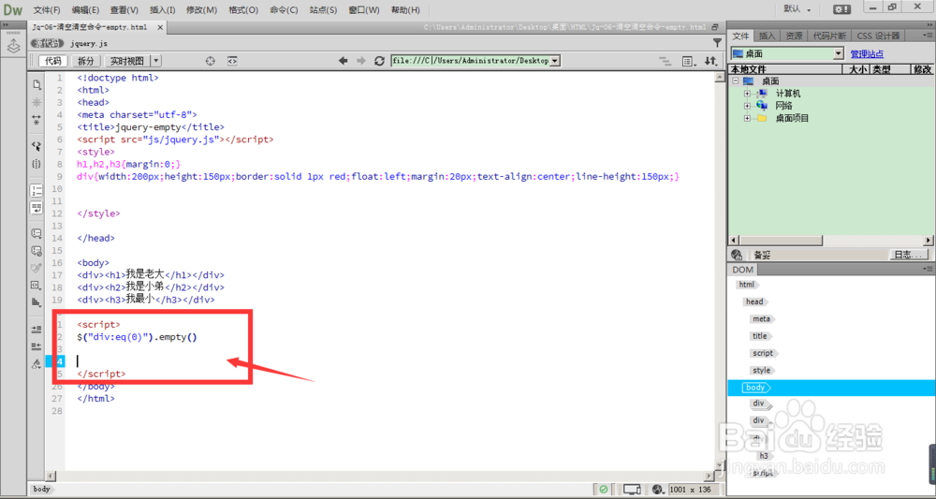Image resolution: width=936 pixels, height=499 pixels.
Task: Select the body tag in DOM panel
Action: pyautogui.click(x=756, y=388)
